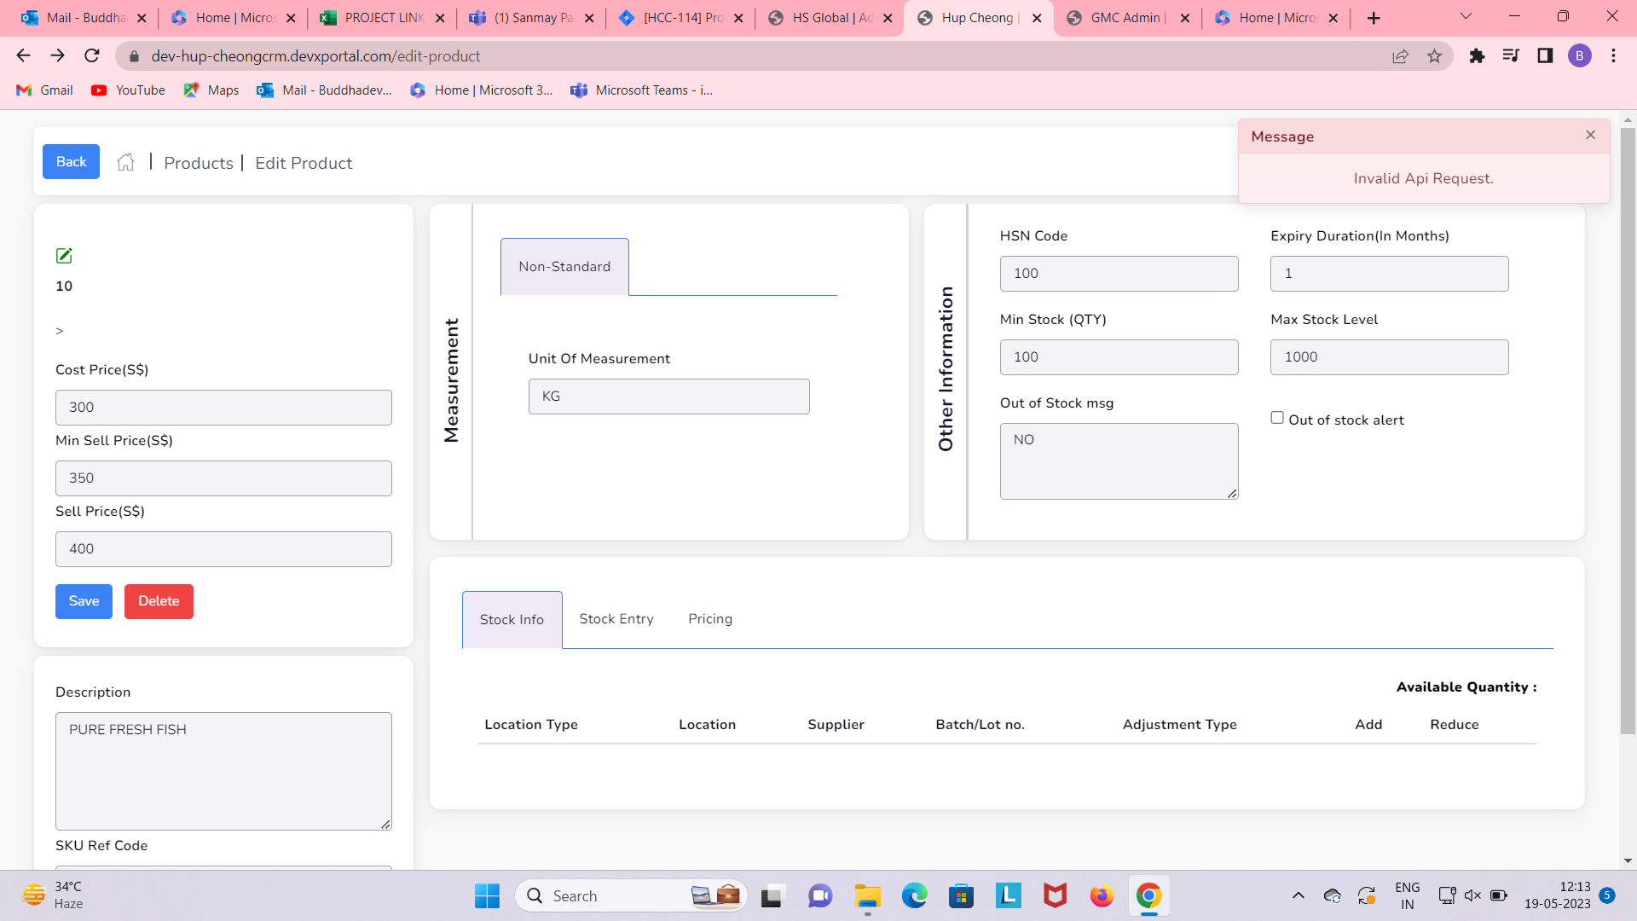Click the page vertical scrollbar
1637x921 pixels.
tap(1627, 426)
